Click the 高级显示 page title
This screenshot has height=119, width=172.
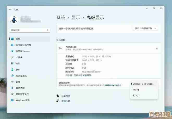click(95, 17)
